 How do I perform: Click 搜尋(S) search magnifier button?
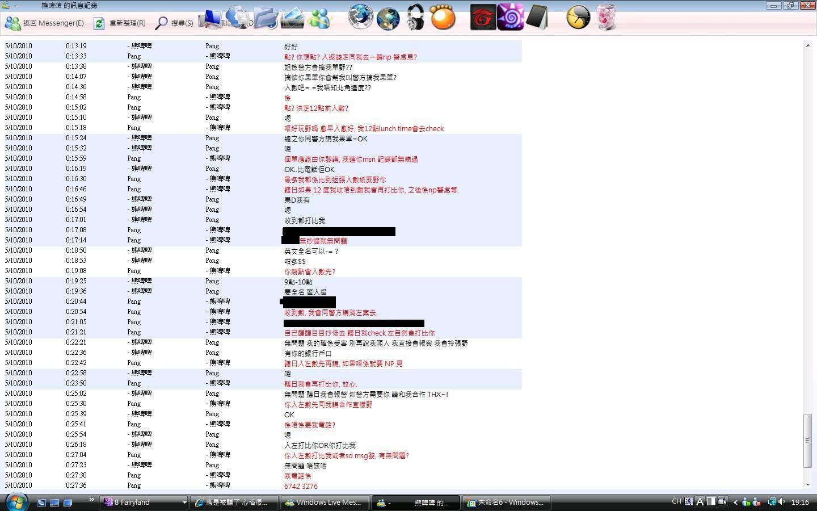174,23
